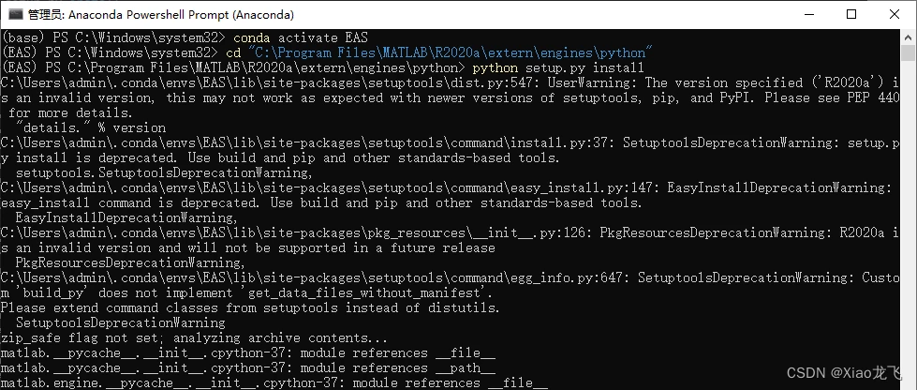
Task: Close the Anaconda Powershell Prompt window
Action: point(895,14)
